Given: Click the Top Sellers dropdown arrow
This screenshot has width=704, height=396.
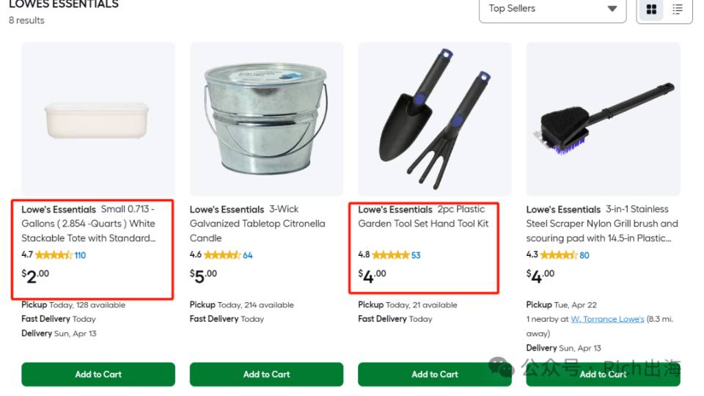Looking at the screenshot, I should (612, 9).
